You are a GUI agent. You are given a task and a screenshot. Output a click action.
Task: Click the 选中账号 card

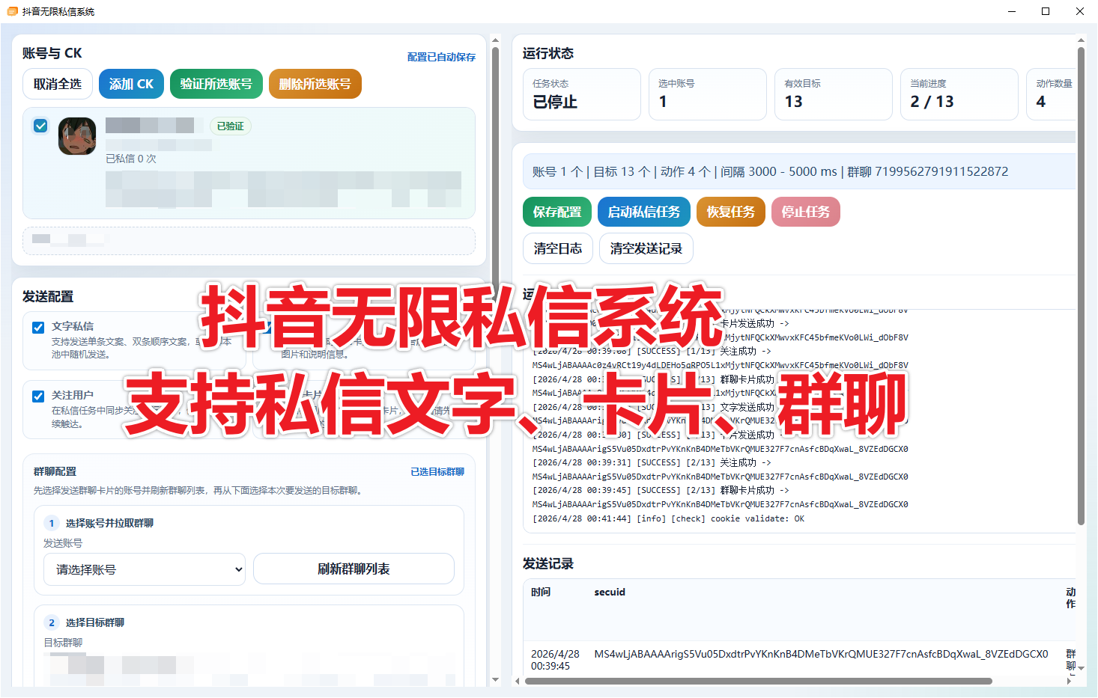click(x=708, y=94)
